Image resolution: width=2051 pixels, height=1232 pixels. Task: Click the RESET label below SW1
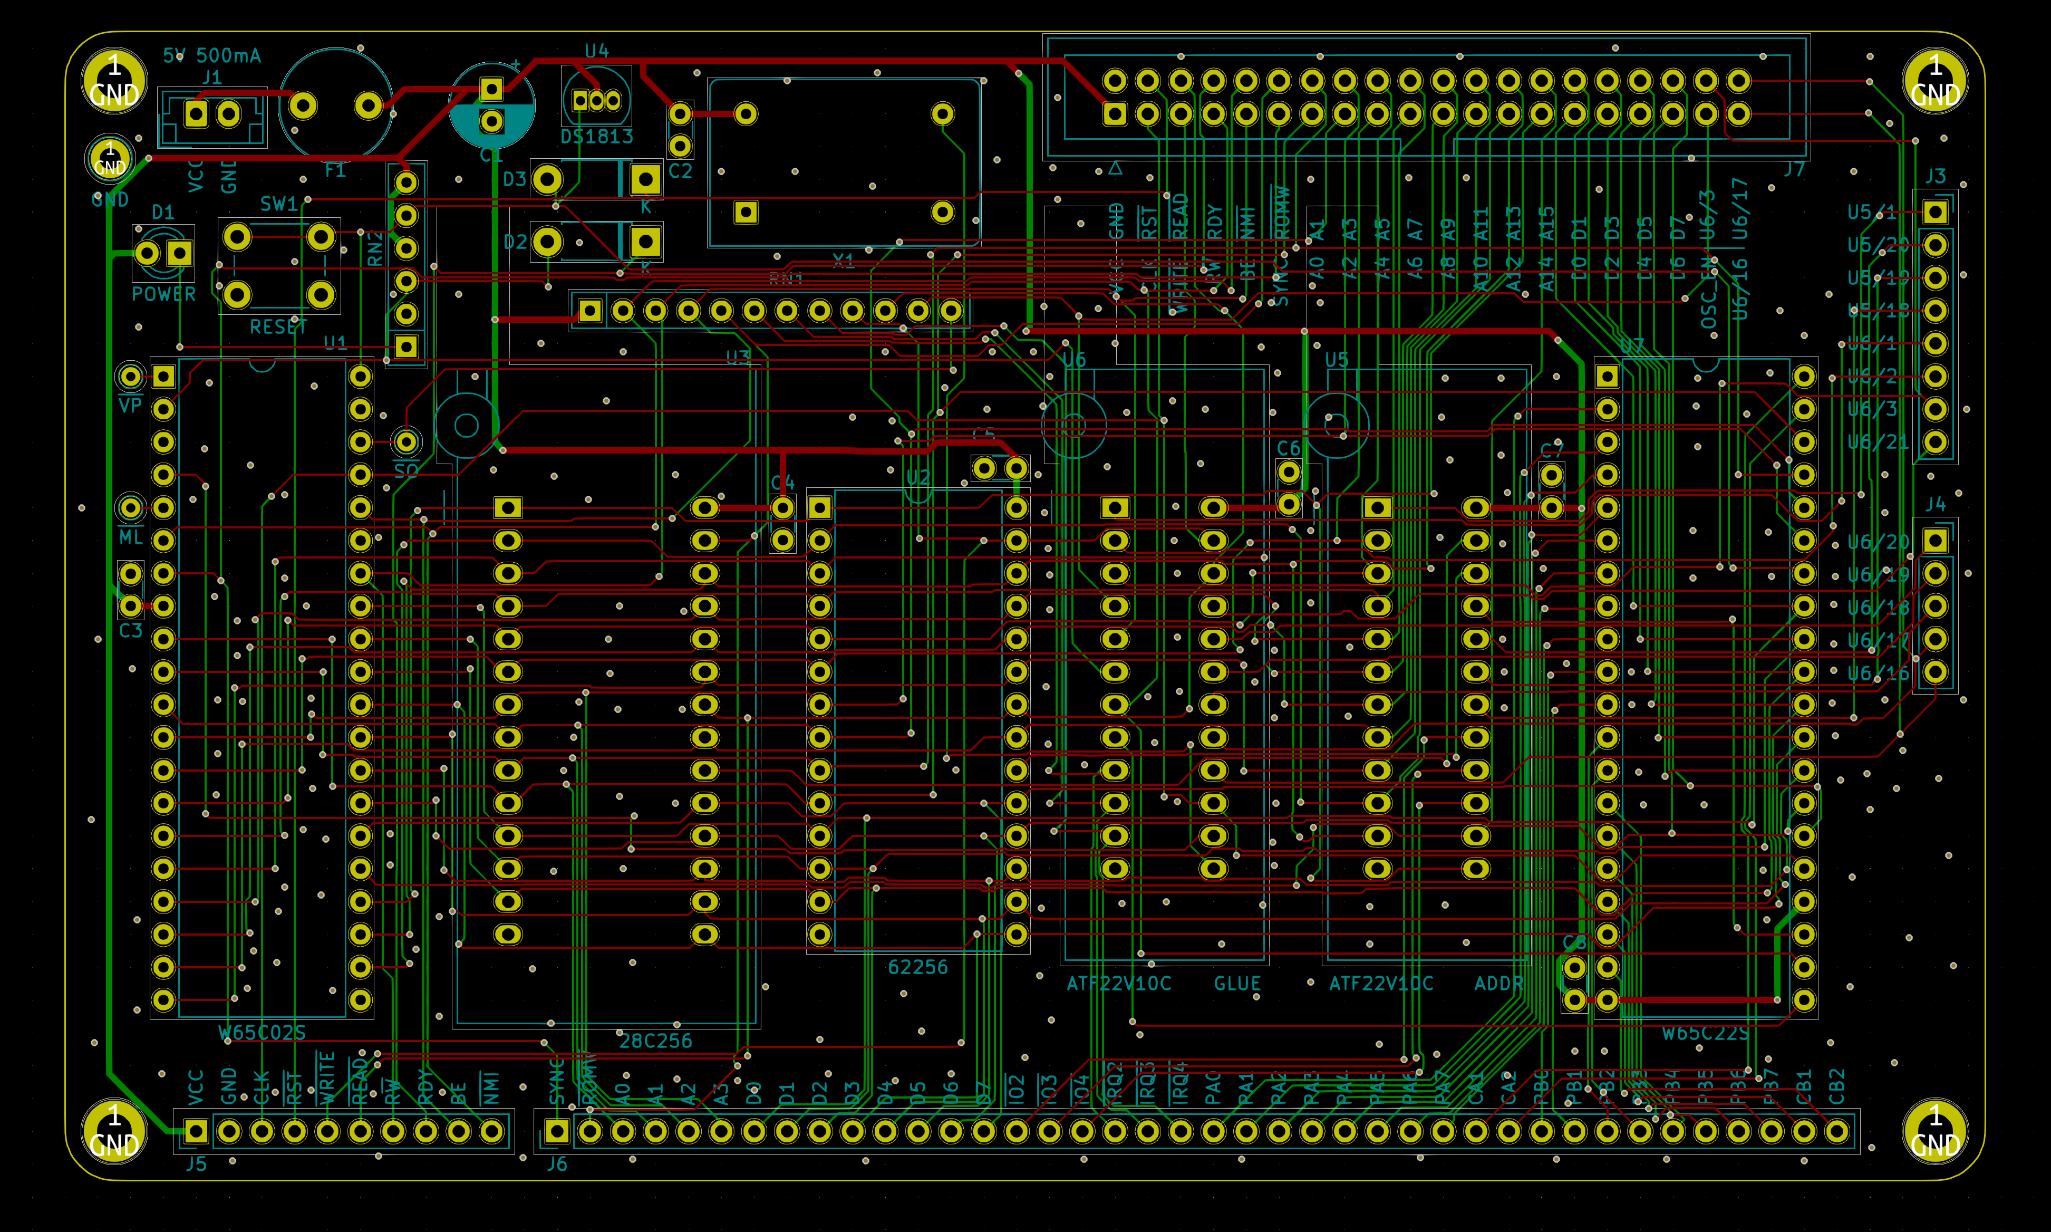coord(278,327)
